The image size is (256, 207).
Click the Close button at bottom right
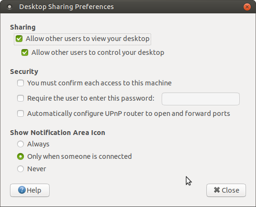(226, 190)
